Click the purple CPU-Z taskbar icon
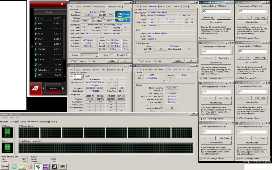 click(x=46, y=167)
